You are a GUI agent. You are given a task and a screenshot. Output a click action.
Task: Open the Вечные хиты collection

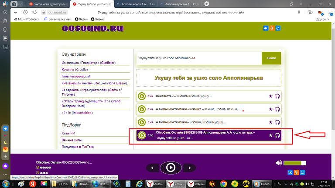coord(72,140)
